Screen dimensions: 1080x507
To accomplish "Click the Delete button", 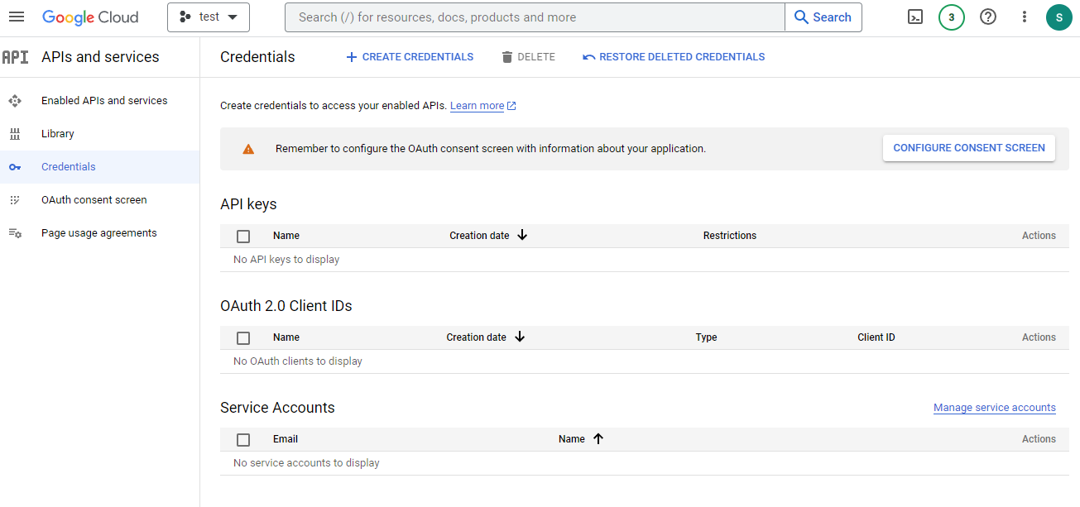I will click(528, 57).
